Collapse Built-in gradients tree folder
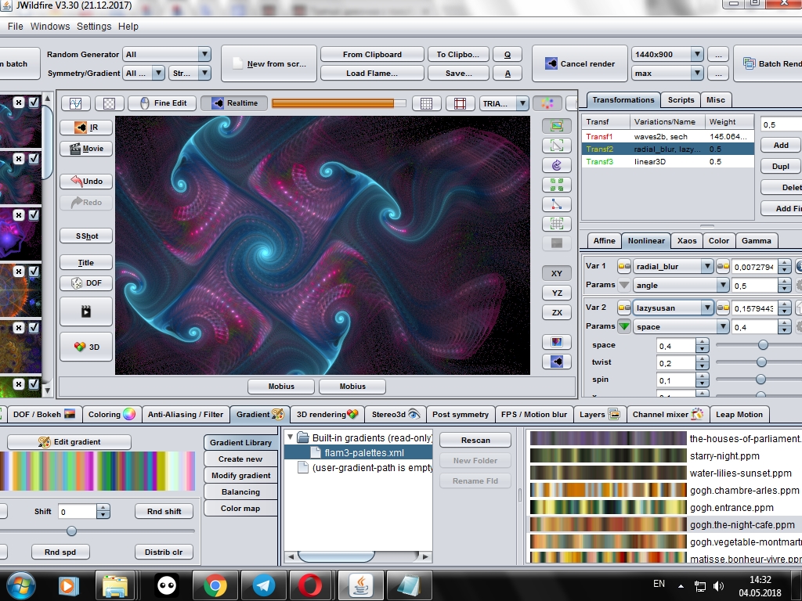 290,437
